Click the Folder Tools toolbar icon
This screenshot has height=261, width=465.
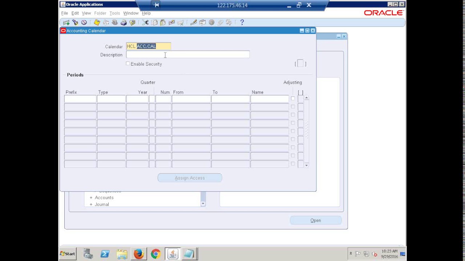pyautogui.click(x=229, y=22)
